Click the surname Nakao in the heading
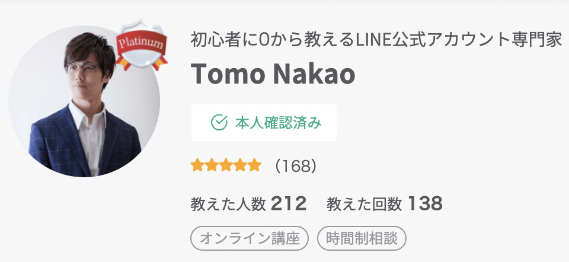This screenshot has width=569, height=262. [314, 74]
